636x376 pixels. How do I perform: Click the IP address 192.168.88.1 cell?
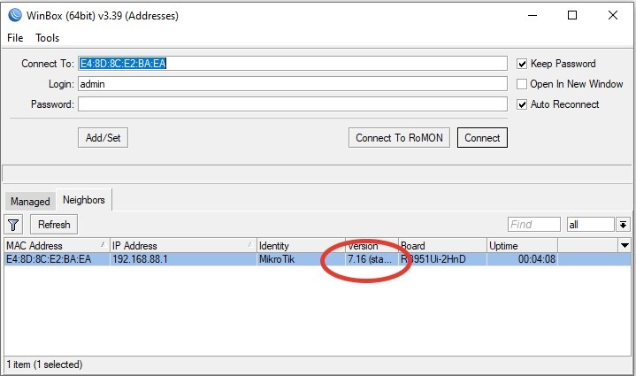coord(183,259)
